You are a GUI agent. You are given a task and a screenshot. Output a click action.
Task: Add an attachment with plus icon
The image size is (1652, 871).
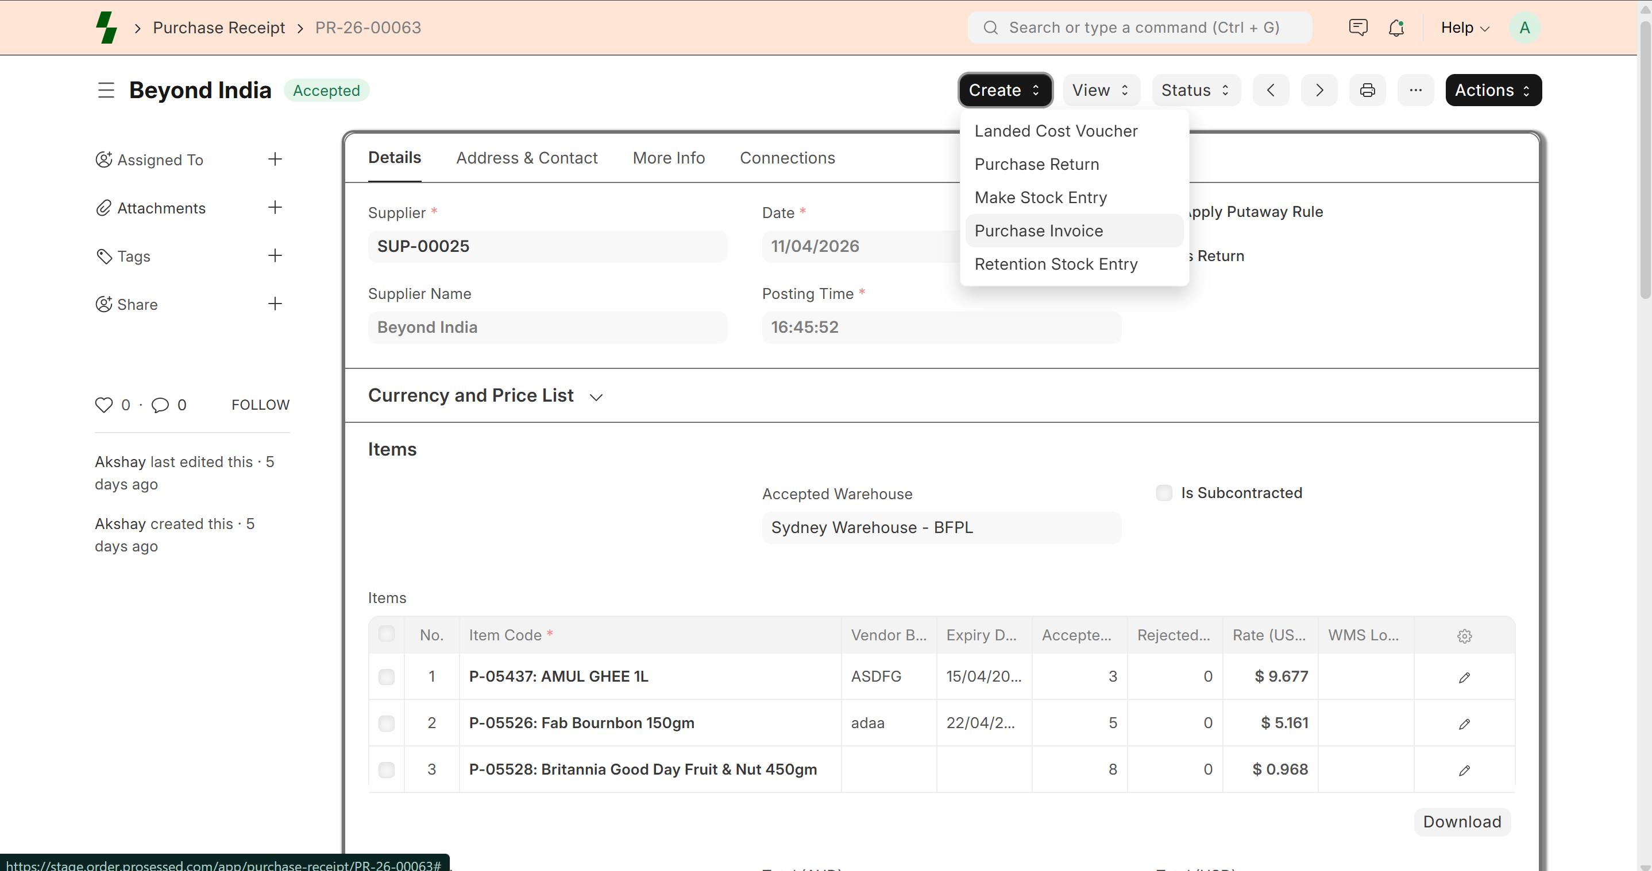tap(275, 208)
